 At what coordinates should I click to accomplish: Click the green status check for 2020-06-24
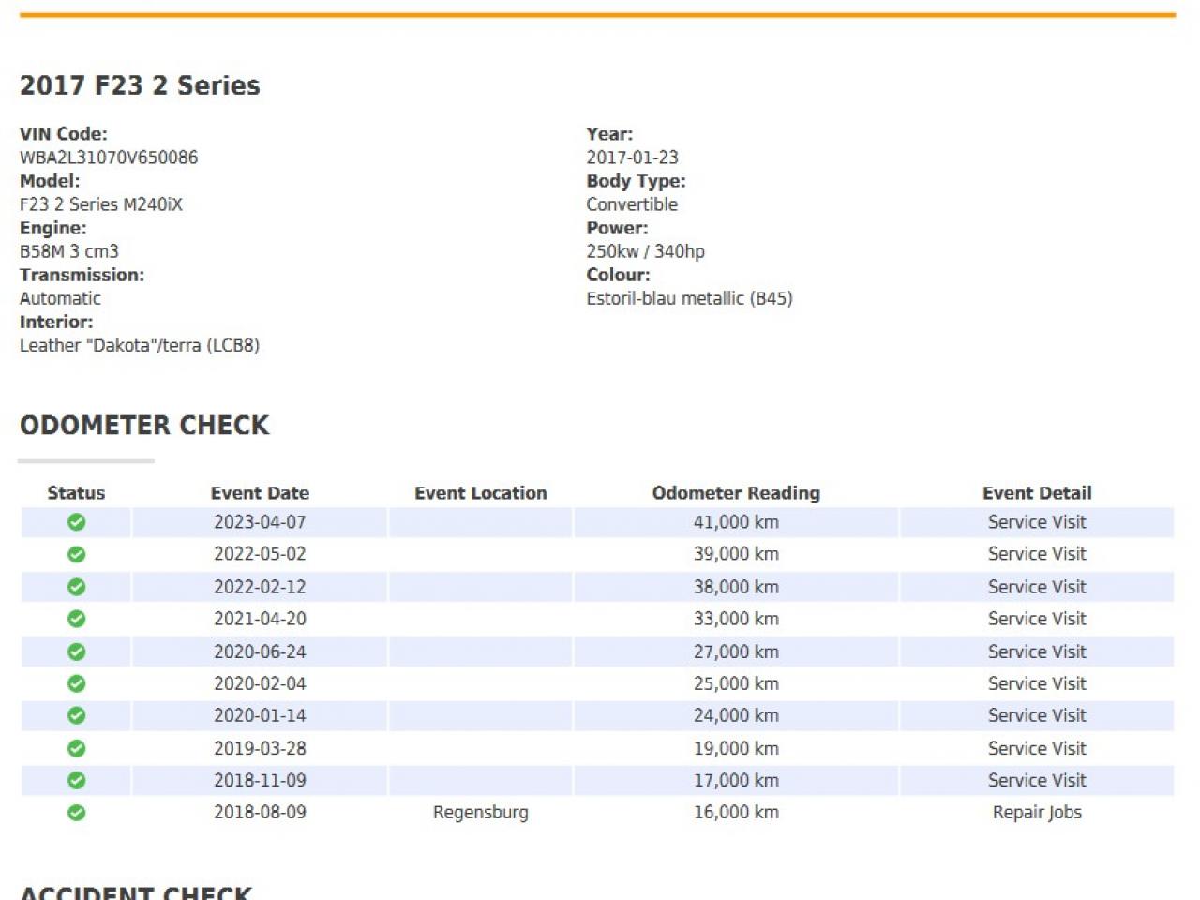(77, 652)
